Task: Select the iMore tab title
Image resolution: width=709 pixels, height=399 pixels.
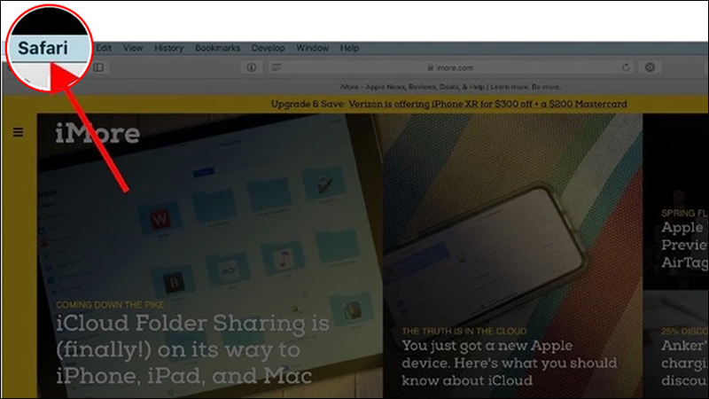Action: point(450,86)
